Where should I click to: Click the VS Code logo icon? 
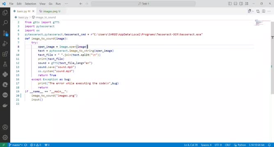point(4,4)
